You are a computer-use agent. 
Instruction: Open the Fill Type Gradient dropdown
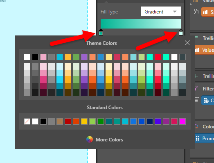161,11
